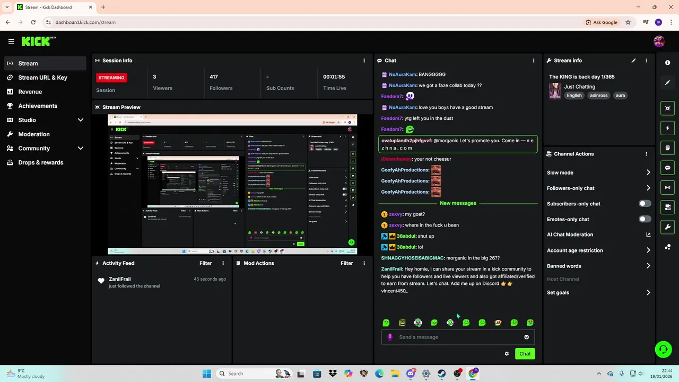Open Moderation page in sidebar
The image size is (679, 382).
coord(46,134)
